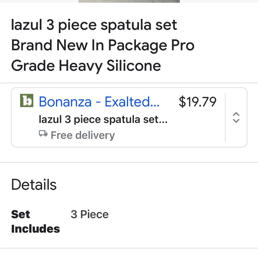
Task: Click the divider line above Details
Action: click(x=129, y=162)
